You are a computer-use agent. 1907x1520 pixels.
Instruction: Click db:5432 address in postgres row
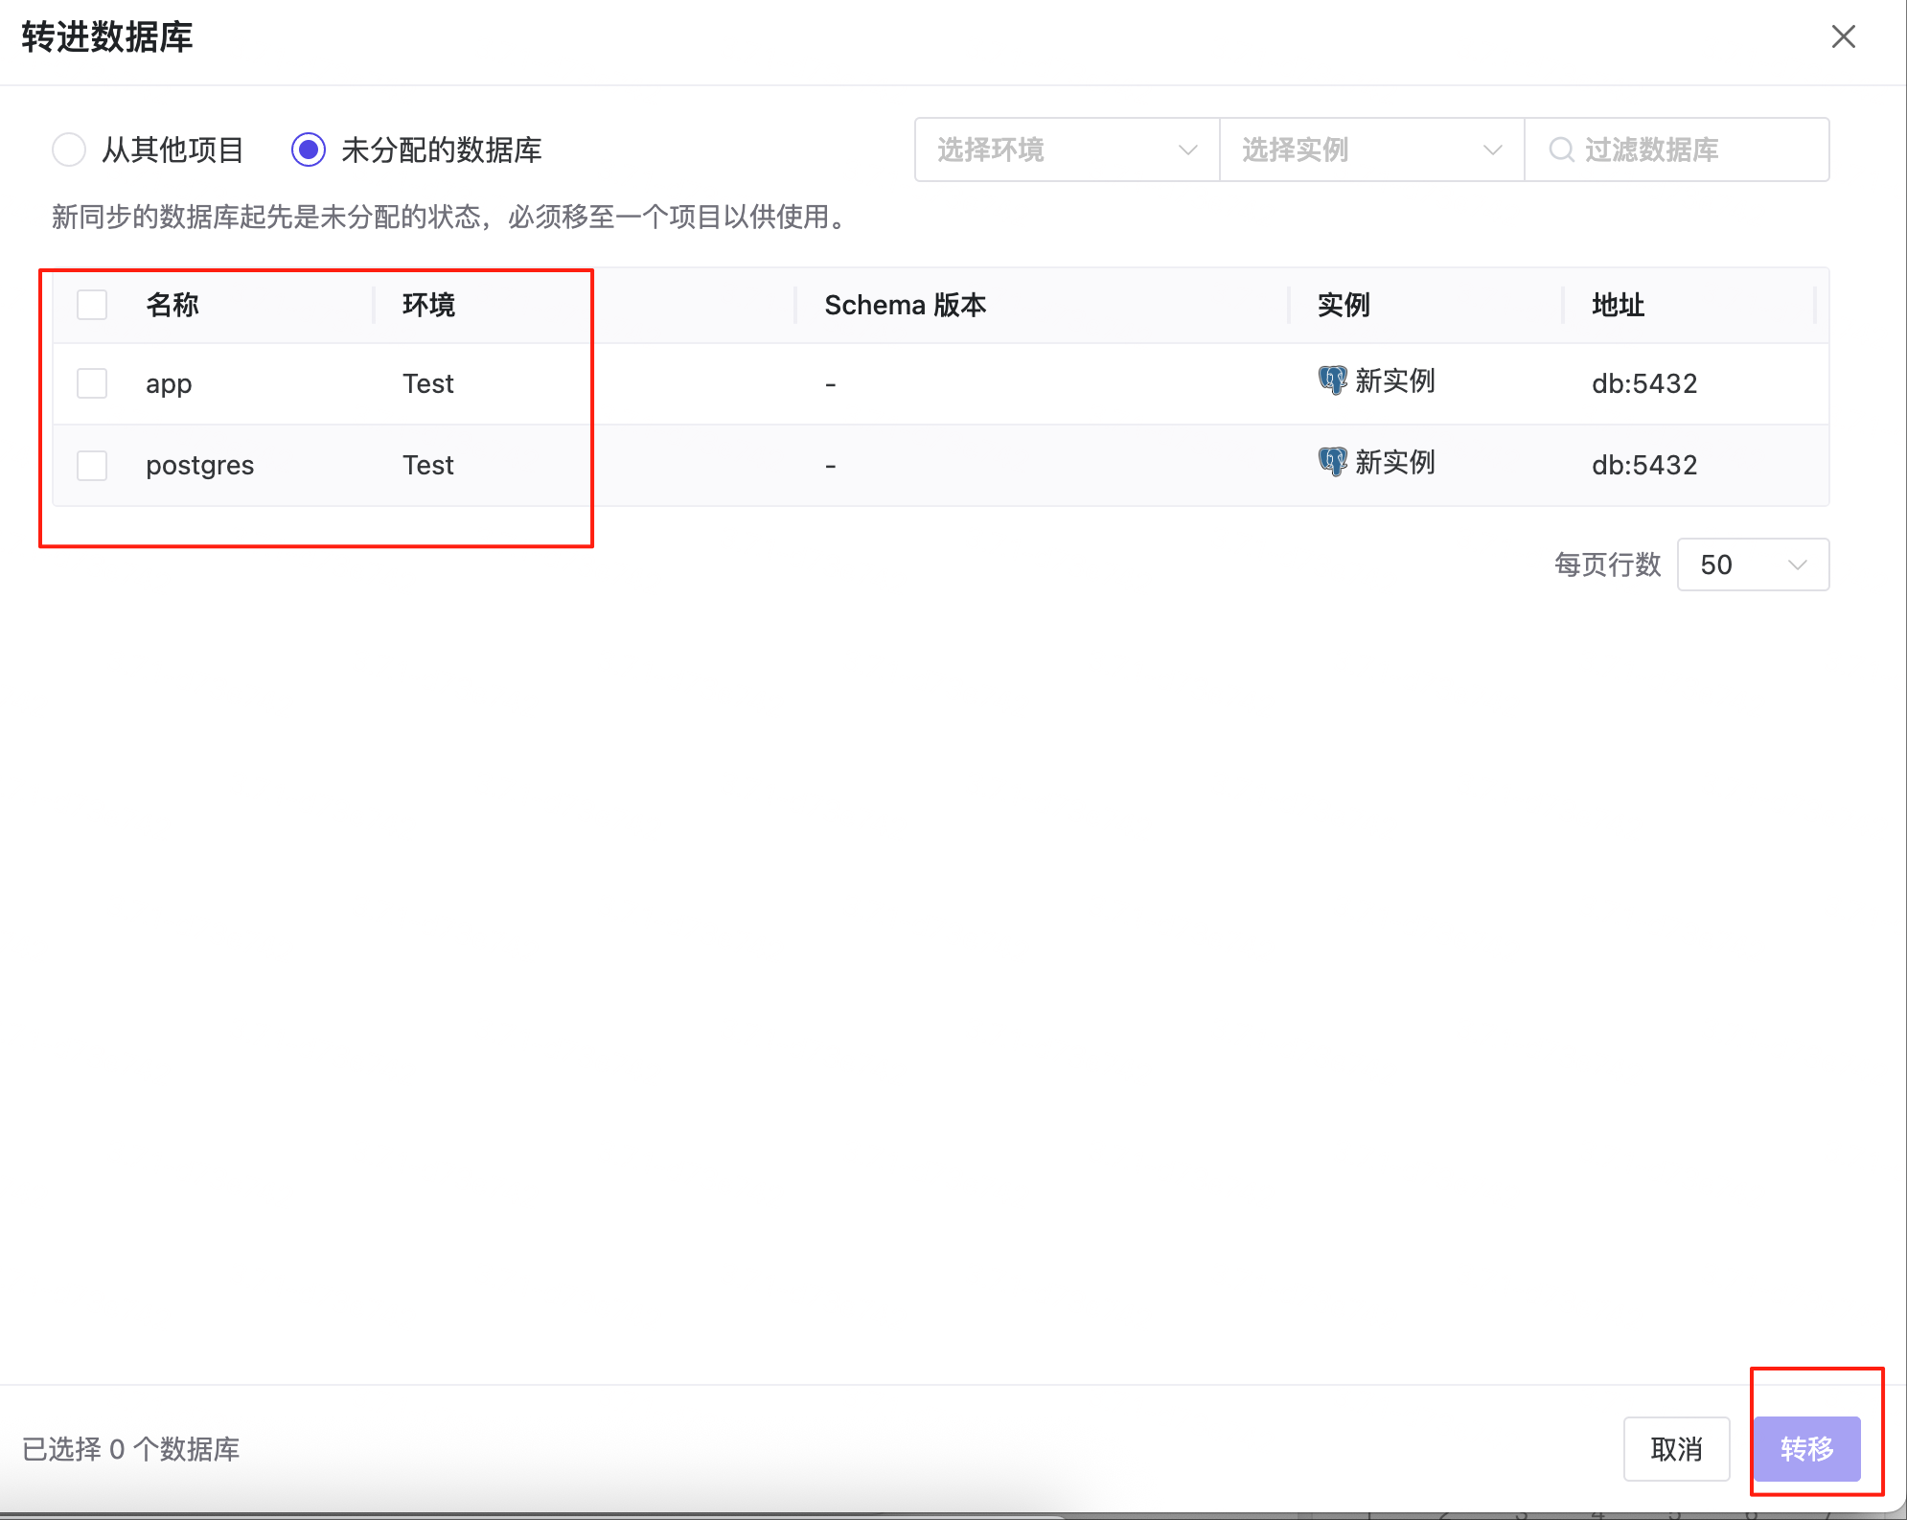1644,465
